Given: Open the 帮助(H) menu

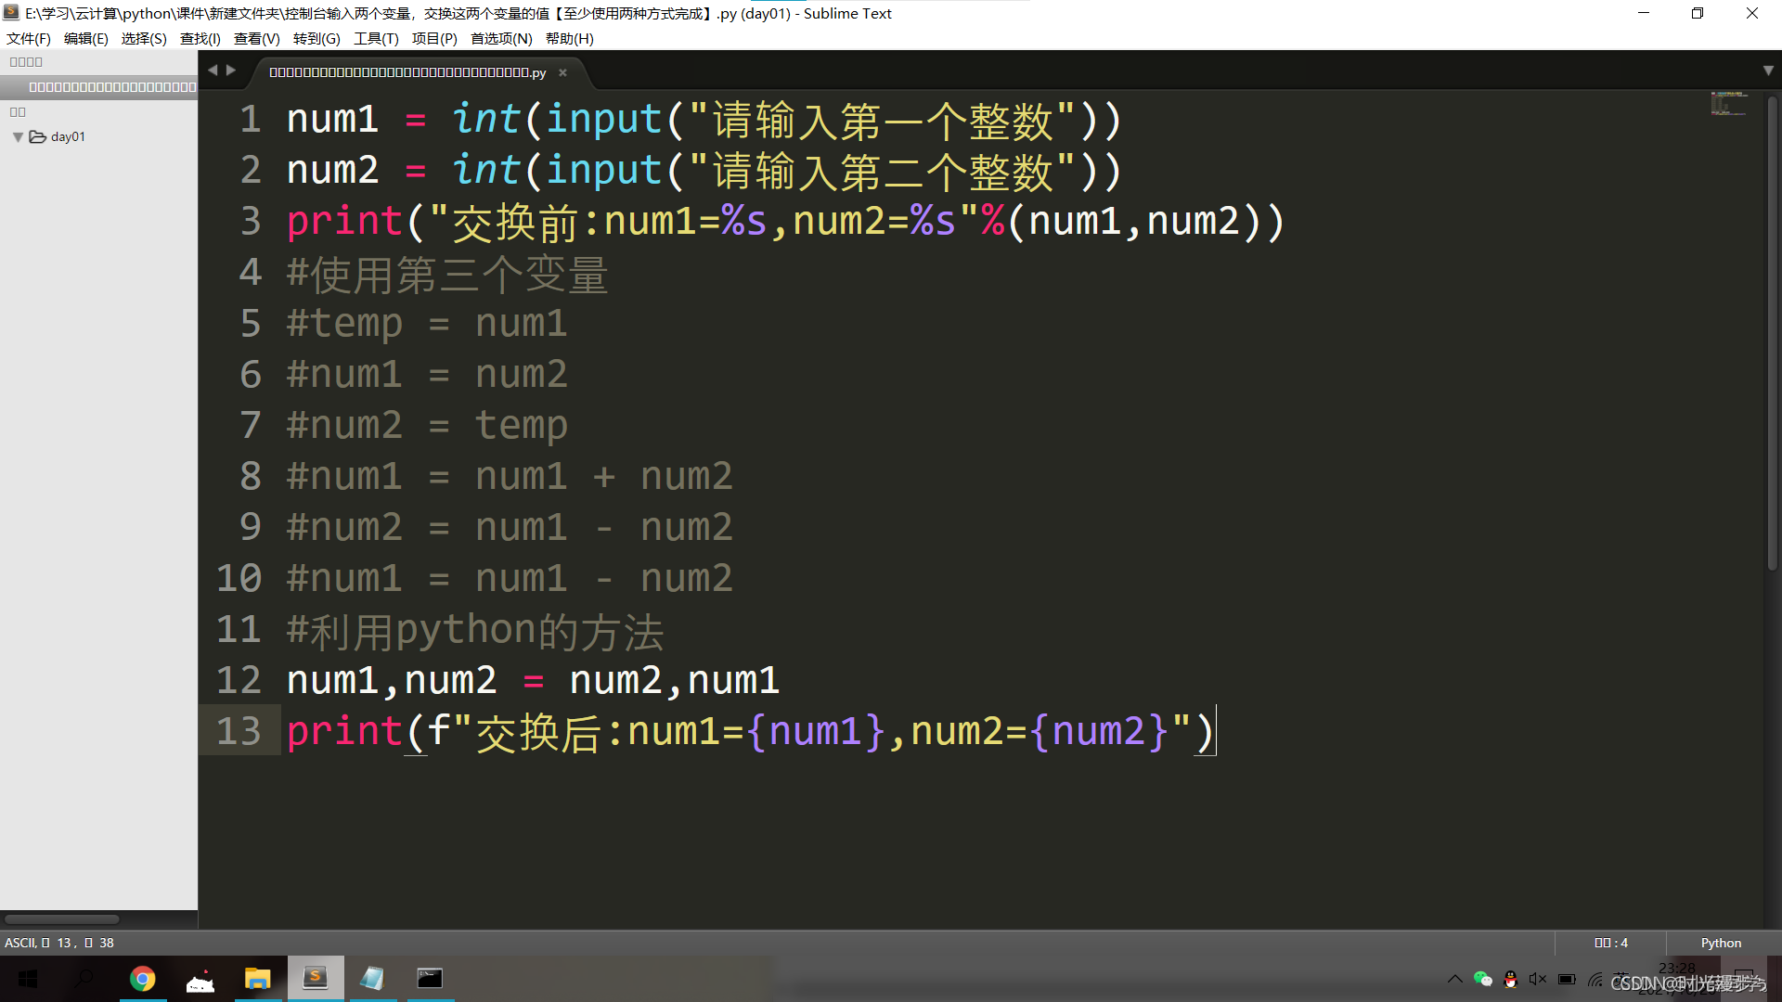Looking at the screenshot, I should click(x=570, y=39).
